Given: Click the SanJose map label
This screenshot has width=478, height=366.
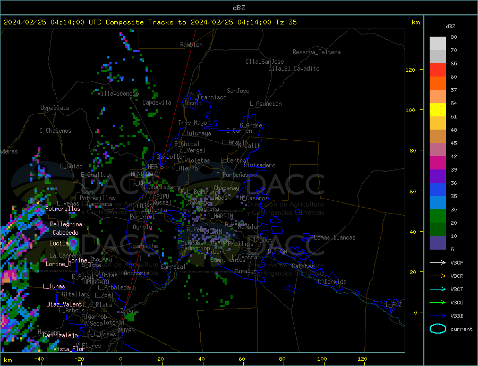Looking at the screenshot, I should [x=238, y=91].
